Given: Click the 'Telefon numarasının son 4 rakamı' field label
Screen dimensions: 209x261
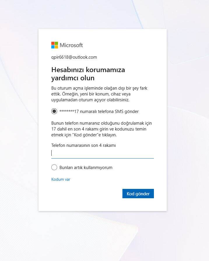Looking at the screenshot, I should pyautogui.click(x=84, y=145).
